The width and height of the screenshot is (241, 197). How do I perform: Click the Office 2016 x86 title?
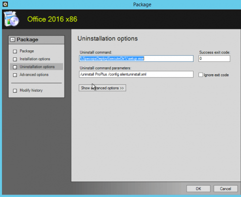point(52,19)
